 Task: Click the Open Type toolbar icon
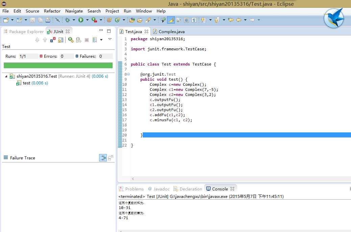132,20
